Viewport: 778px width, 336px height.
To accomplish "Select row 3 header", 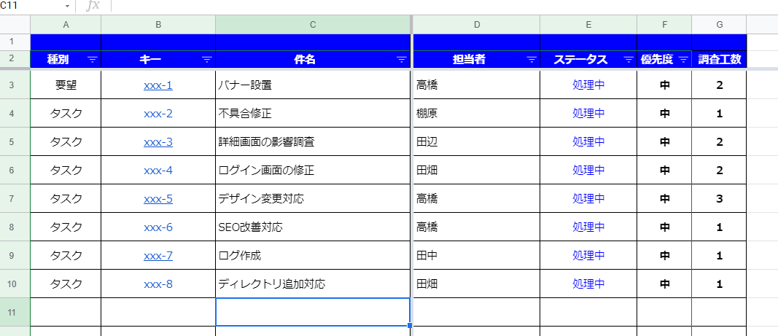I will (15, 85).
